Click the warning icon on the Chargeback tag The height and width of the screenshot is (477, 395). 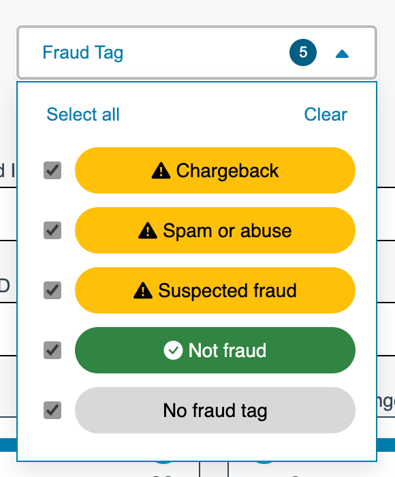coord(161,170)
